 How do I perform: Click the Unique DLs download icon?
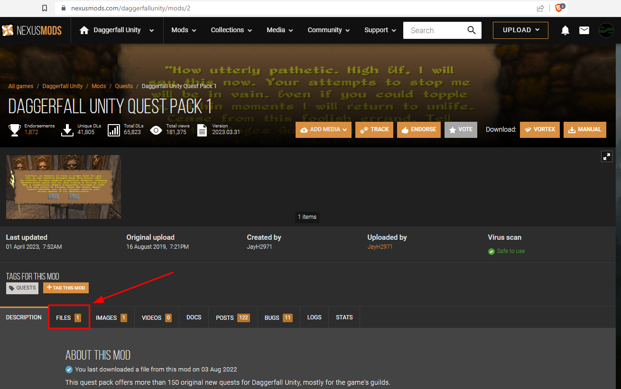pyautogui.click(x=67, y=130)
